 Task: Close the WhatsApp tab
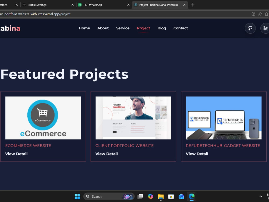click(128, 5)
